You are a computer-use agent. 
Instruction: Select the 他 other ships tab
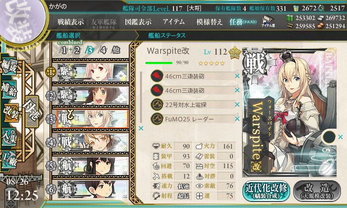point(116,50)
